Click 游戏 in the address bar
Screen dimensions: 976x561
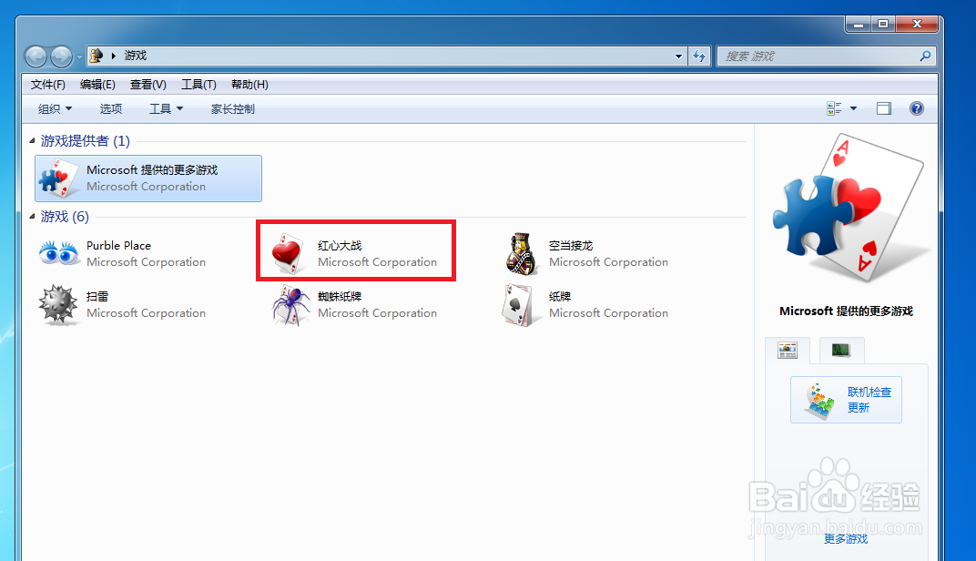tap(135, 56)
